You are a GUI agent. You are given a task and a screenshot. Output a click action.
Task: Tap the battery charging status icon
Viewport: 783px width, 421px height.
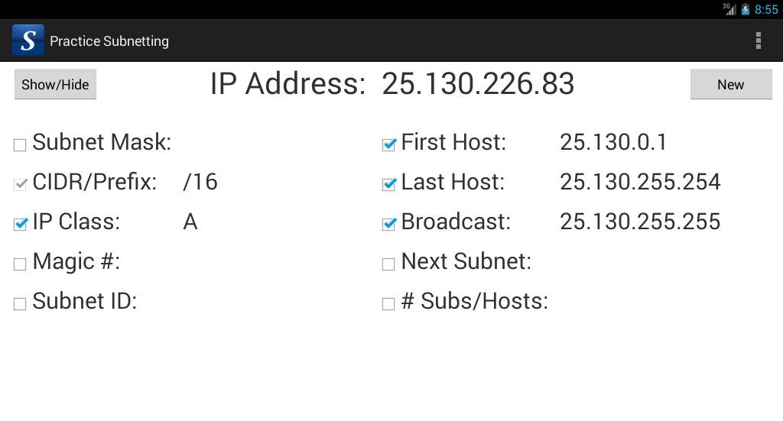click(746, 9)
